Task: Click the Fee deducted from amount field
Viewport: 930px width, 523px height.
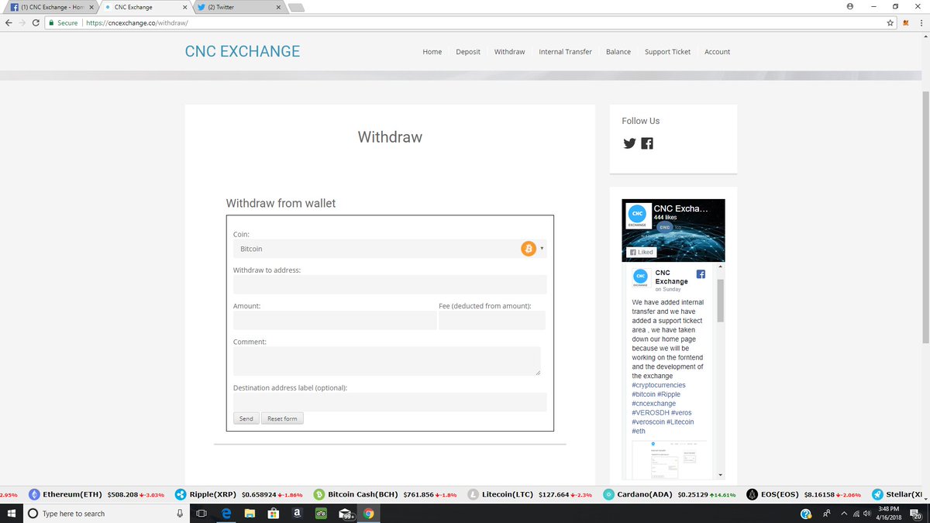Action: coord(492,320)
